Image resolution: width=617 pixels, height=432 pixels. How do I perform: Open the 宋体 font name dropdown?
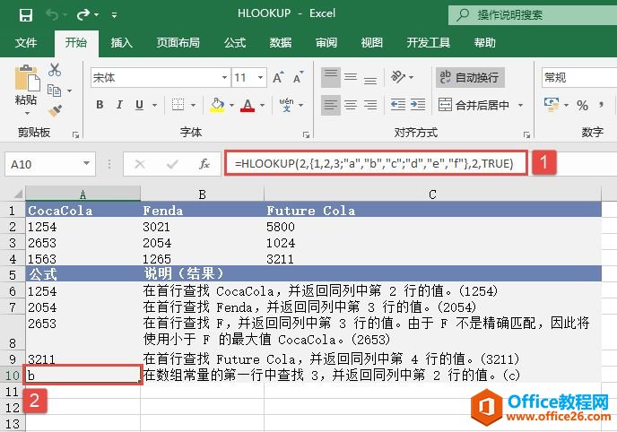point(224,77)
